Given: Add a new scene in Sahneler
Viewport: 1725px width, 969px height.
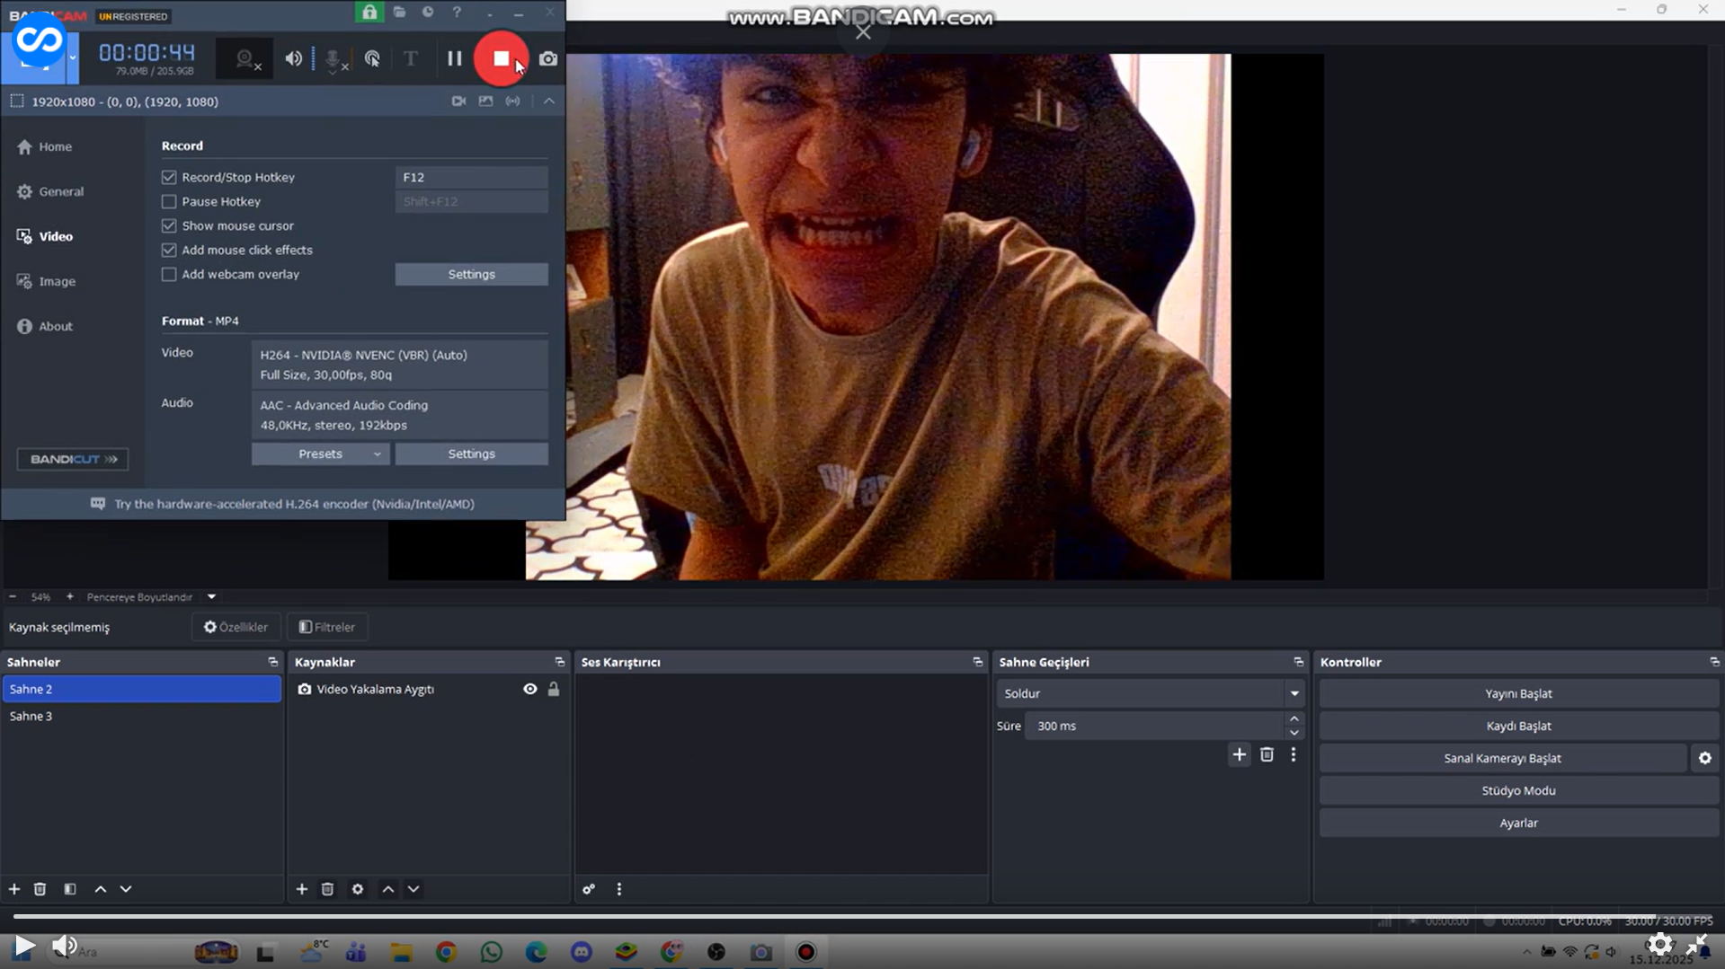Looking at the screenshot, I should click(14, 888).
